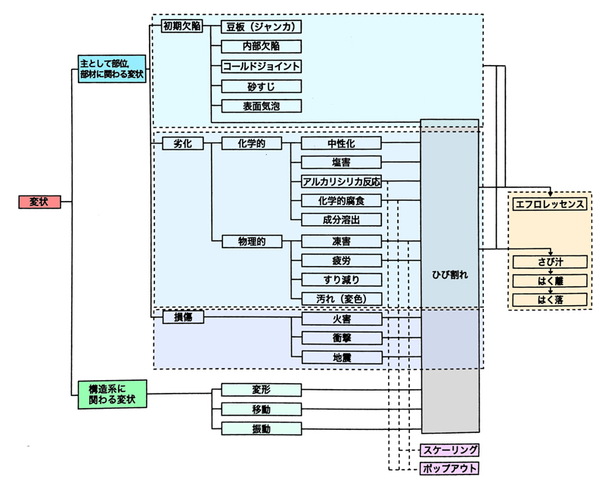The width and height of the screenshot is (605, 482).
Task: Click the 損傷 category node
Action: click(182, 317)
